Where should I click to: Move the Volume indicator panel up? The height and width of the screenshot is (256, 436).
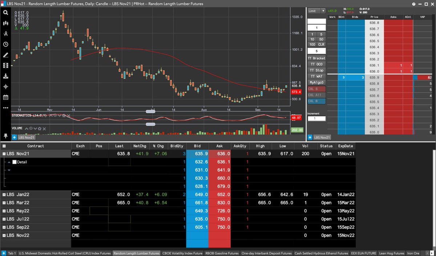27,129
